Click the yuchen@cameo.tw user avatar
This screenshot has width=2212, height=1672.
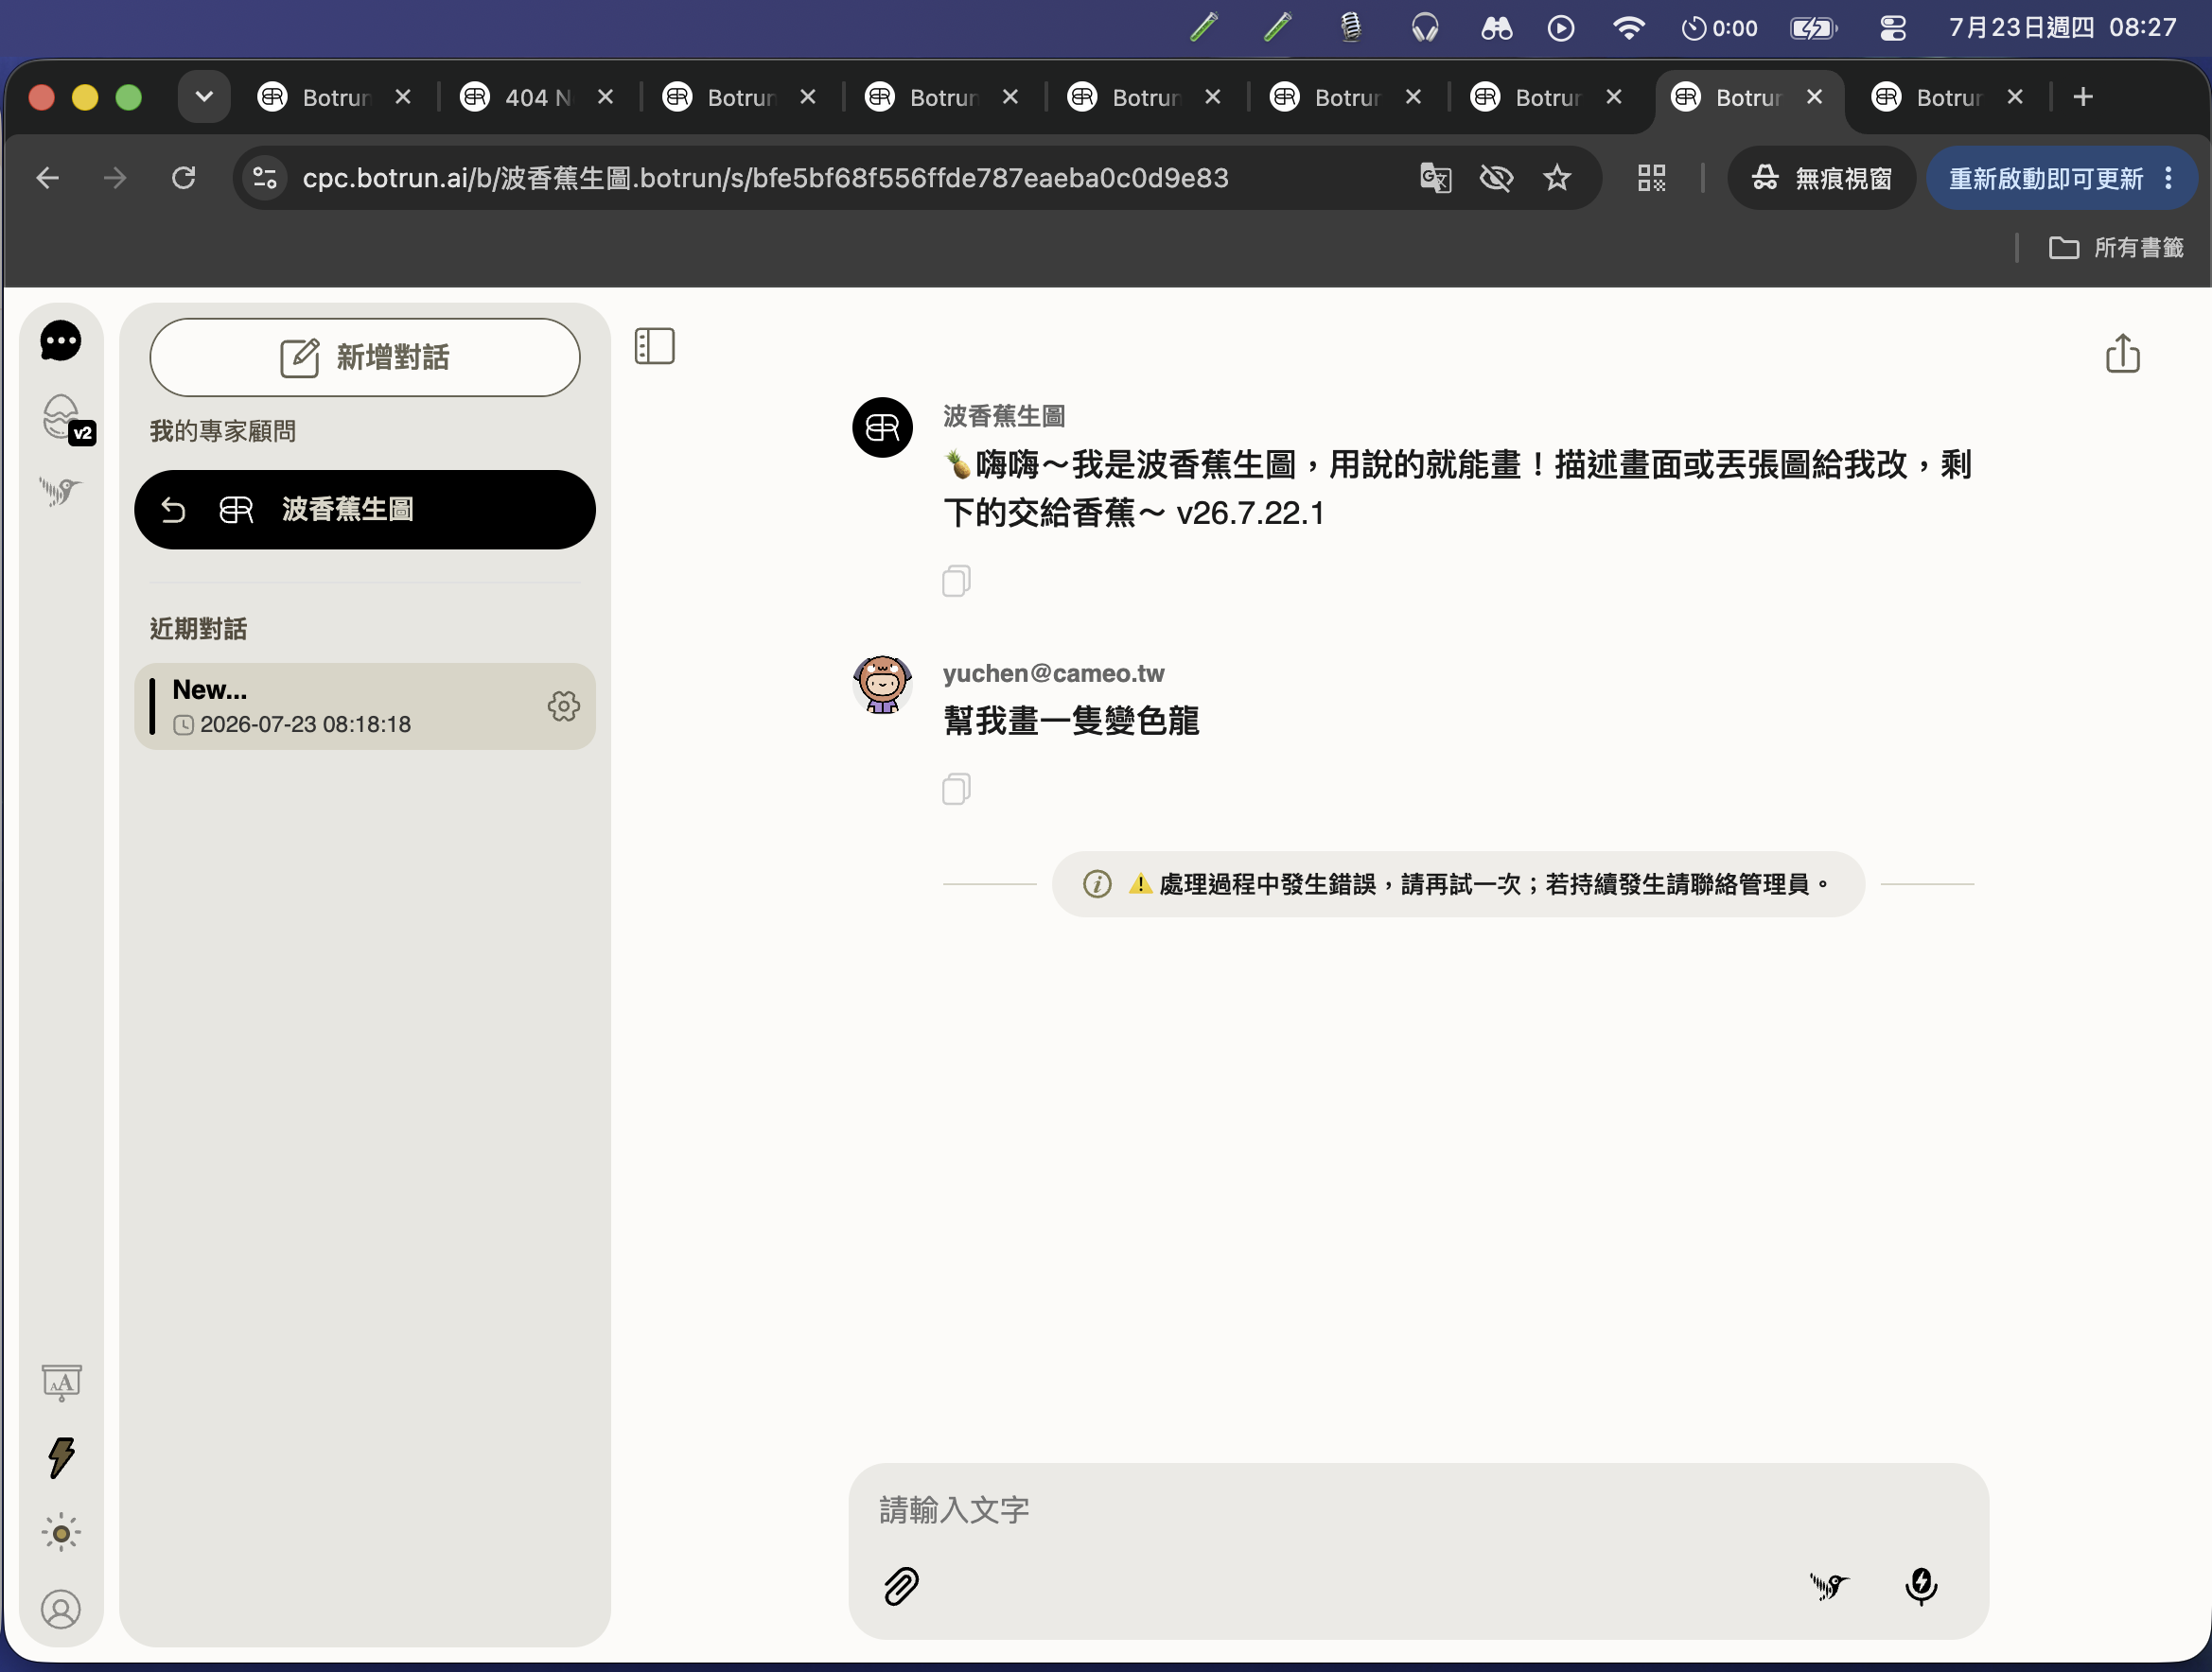click(882, 685)
